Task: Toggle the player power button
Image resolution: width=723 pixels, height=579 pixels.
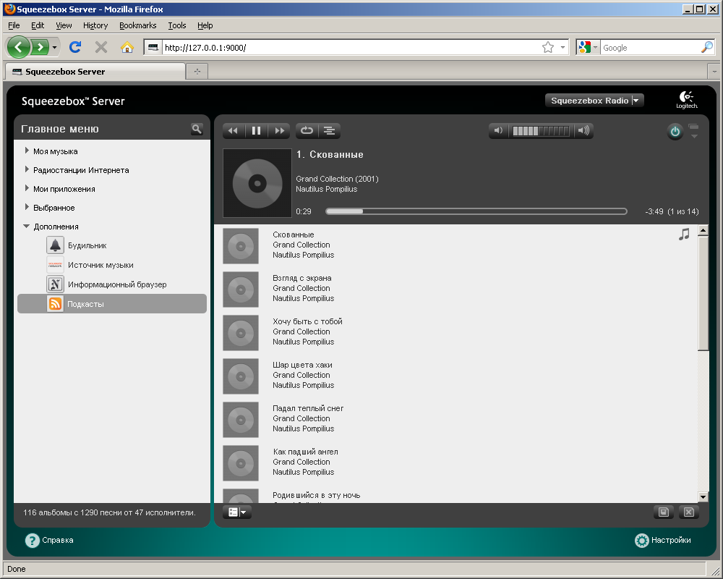Action: [x=675, y=132]
